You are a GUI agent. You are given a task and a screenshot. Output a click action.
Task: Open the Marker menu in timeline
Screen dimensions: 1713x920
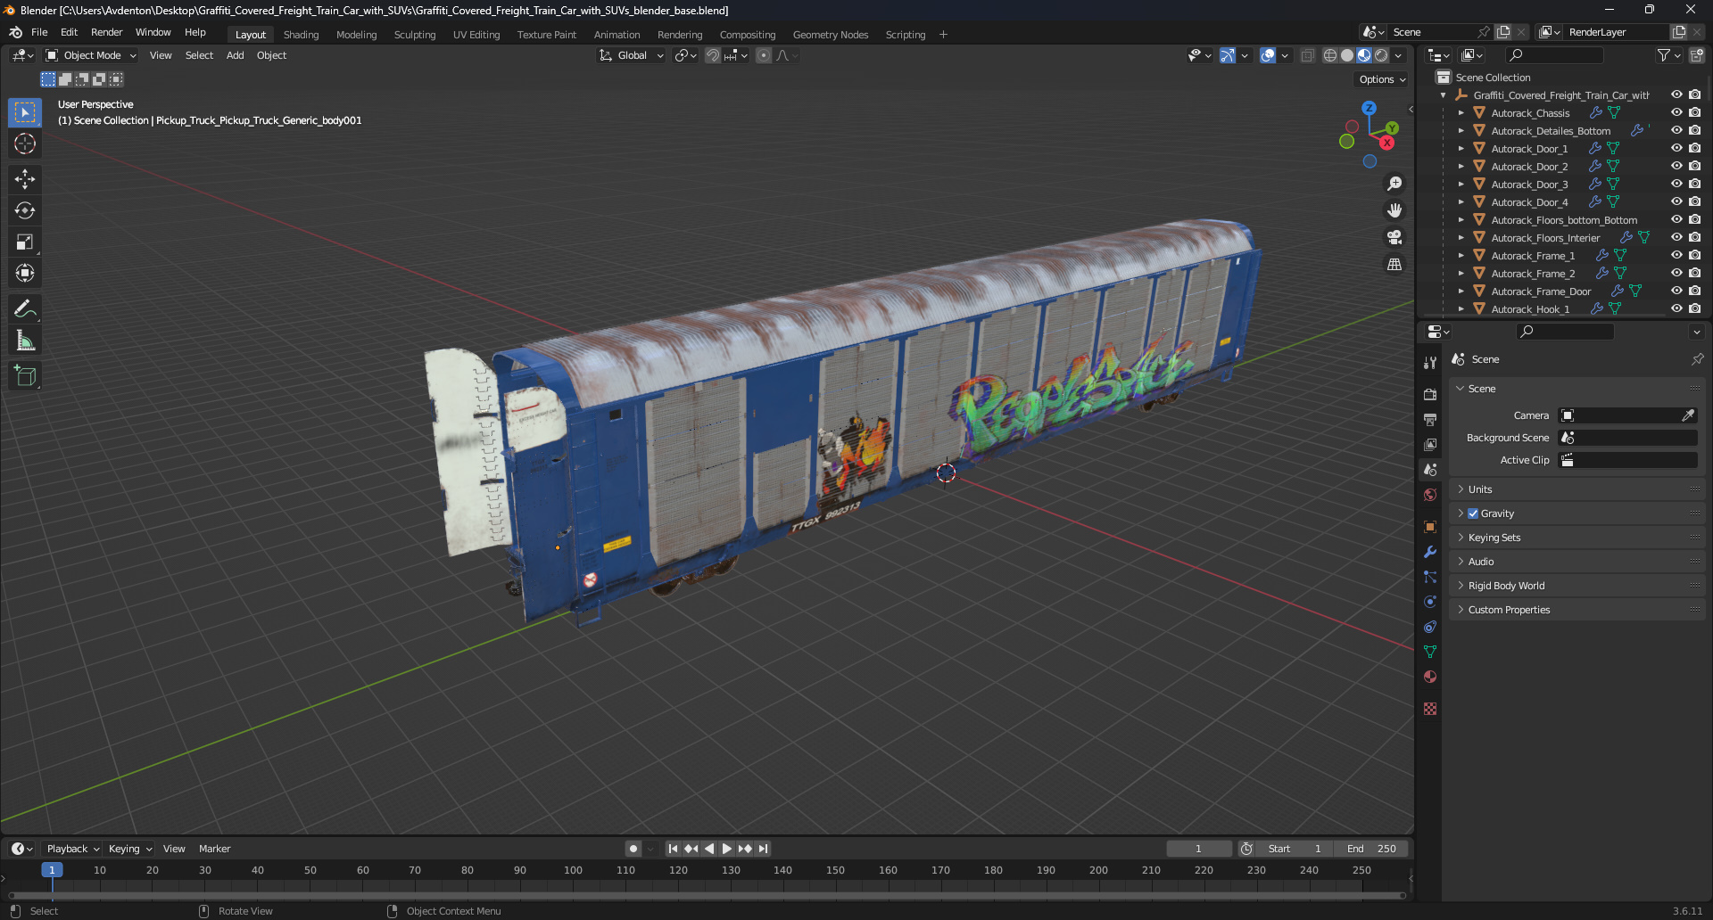click(214, 849)
